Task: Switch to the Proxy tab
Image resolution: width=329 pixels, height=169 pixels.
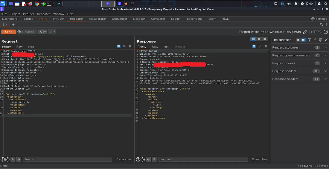Action: [x=43, y=19]
